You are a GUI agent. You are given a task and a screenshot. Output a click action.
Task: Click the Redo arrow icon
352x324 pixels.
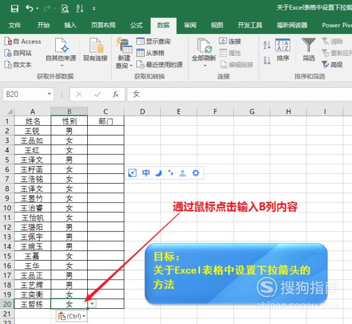pyautogui.click(x=47, y=9)
